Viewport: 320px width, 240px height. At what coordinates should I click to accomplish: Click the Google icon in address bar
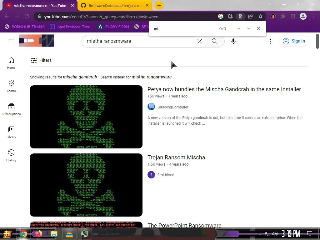(x=220, y=17)
